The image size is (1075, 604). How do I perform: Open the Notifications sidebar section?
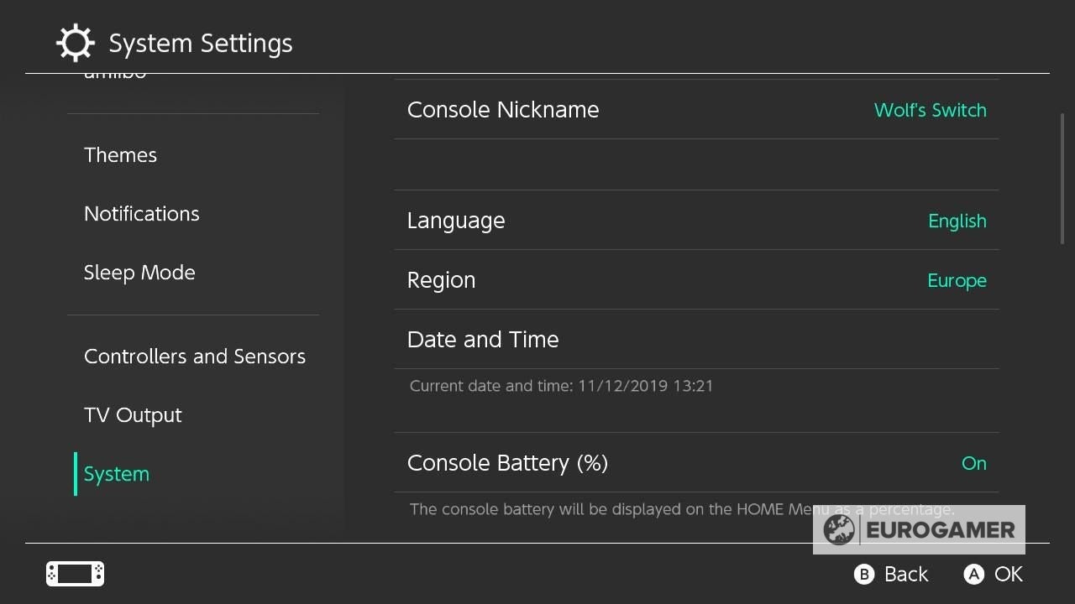(142, 214)
